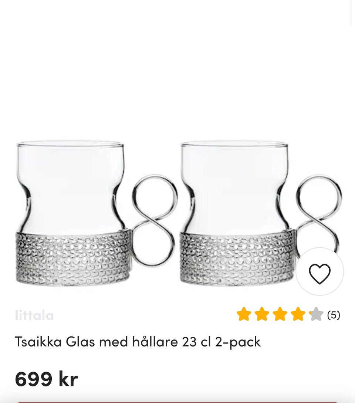Image resolution: width=355 pixels, height=403 pixels.
Task: Click the left glass figure-eight handle
Action: [x=154, y=220]
